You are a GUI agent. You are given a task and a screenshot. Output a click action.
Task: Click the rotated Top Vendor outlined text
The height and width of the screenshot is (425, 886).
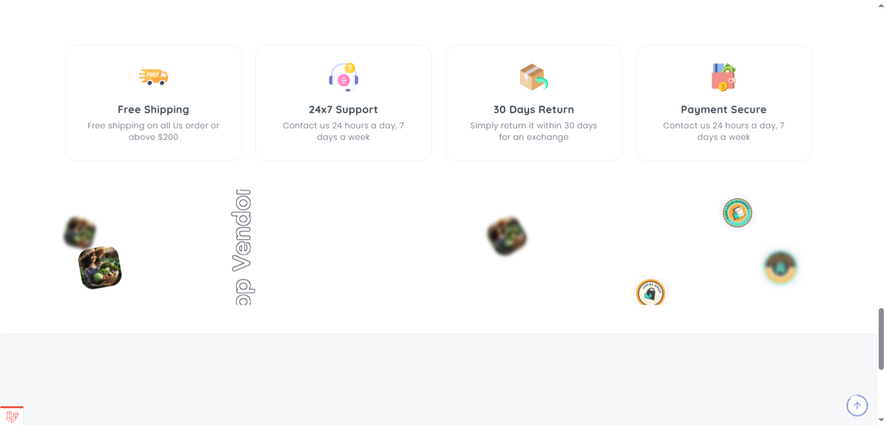click(x=243, y=247)
